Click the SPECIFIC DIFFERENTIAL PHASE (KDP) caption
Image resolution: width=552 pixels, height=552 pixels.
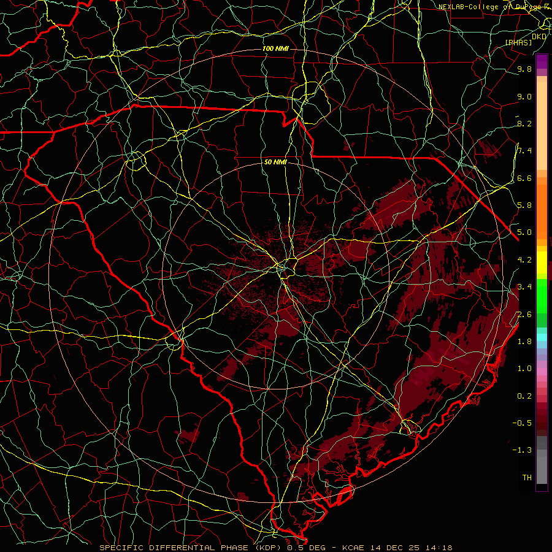[x=190, y=548]
